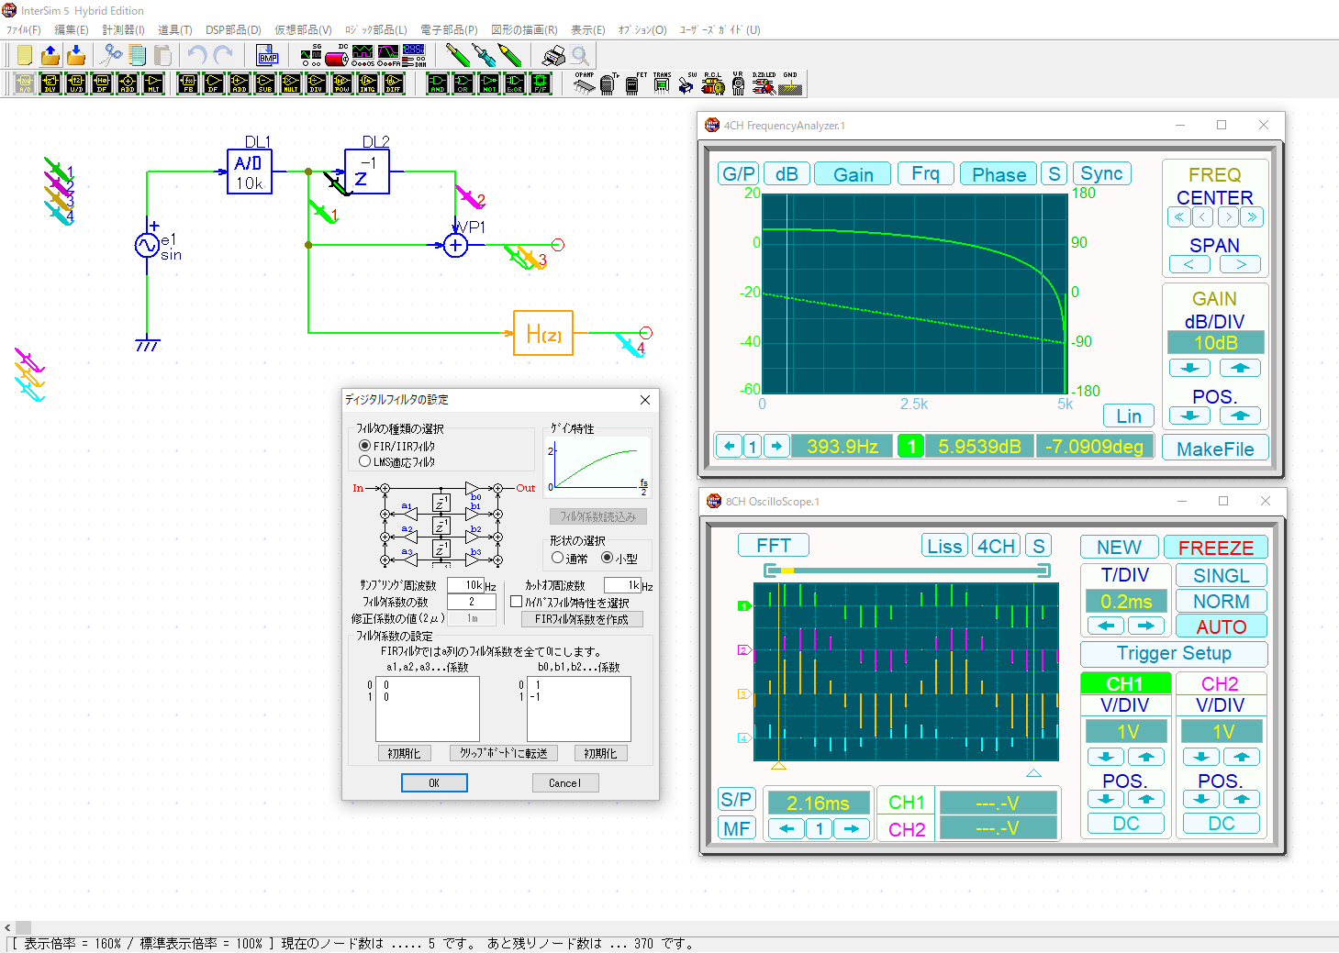
Task: Decrease CH1 V/DIV with down arrow
Action: (1106, 757)
